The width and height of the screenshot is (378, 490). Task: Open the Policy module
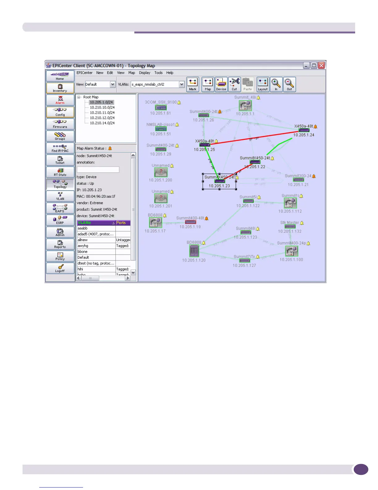pyautogui.click(x=60, y=256)
